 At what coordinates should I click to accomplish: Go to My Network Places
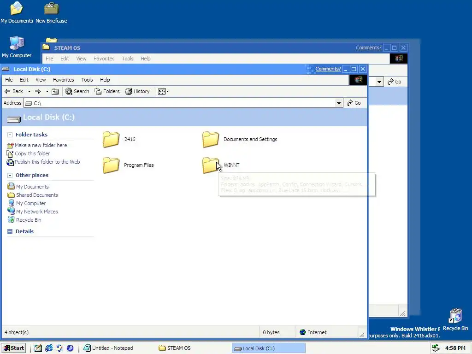33,212
